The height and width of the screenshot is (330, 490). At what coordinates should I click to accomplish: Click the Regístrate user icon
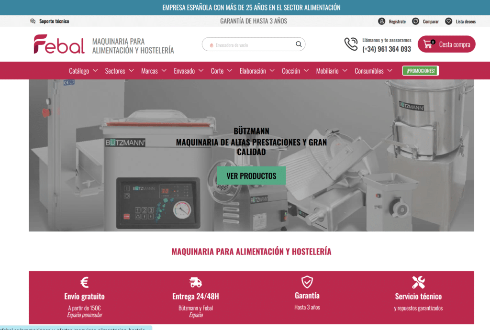point(381,21)
